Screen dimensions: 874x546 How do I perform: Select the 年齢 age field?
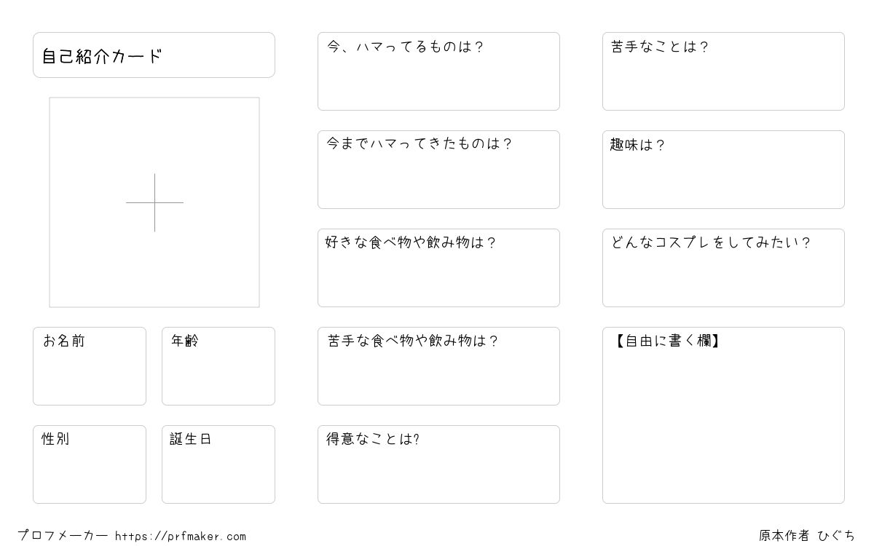(x=219, y=366)
